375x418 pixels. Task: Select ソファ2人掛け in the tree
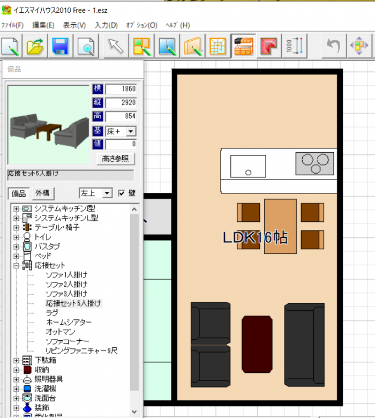pyautogui.click(x=66, y=285)
